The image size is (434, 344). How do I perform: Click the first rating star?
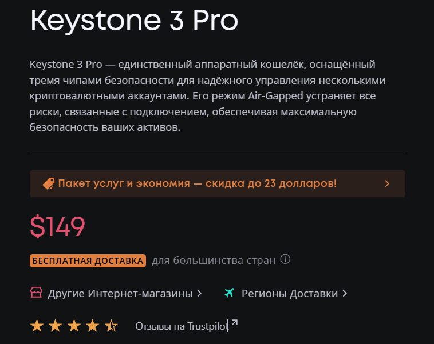[37, 326]
